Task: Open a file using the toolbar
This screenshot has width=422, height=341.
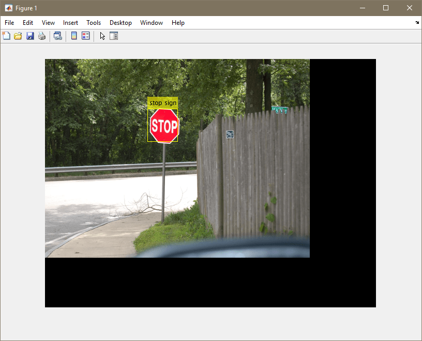Action: (x=18, y=36)
